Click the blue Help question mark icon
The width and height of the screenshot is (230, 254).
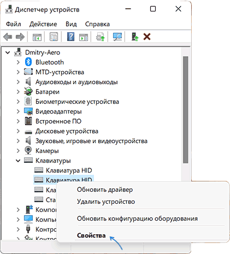[x=70, y=37]
